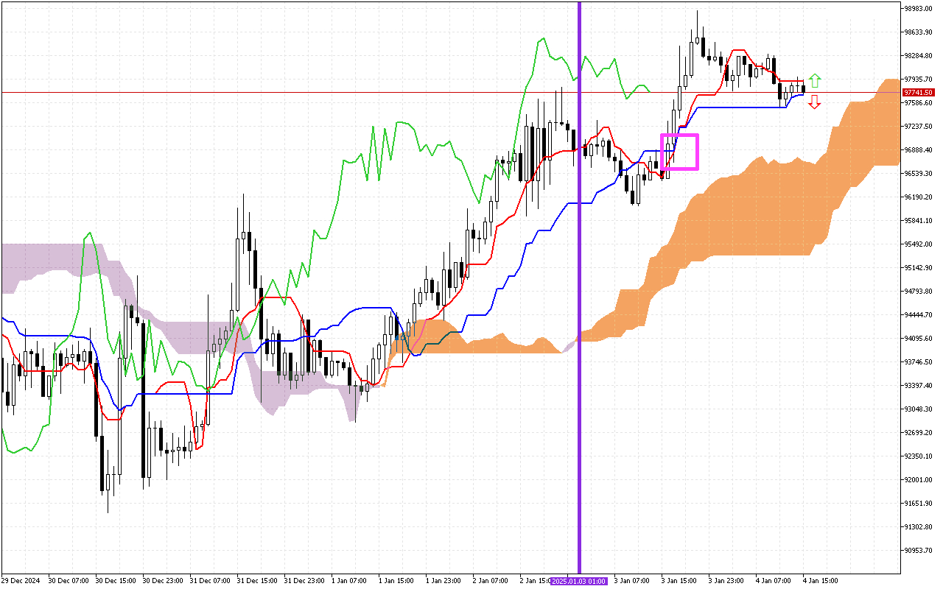
Task: Click price level 92699.20 on the scale
Action: click(918, 433)
